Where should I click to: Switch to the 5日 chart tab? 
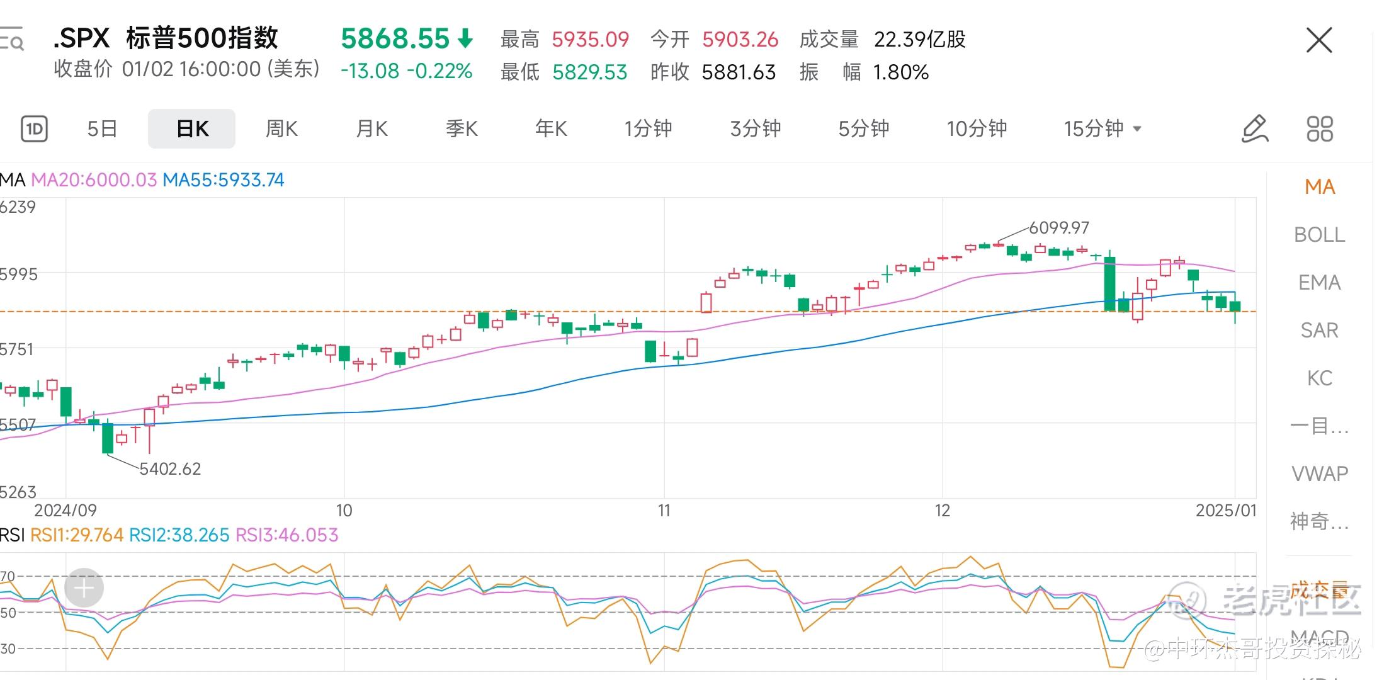102,129
